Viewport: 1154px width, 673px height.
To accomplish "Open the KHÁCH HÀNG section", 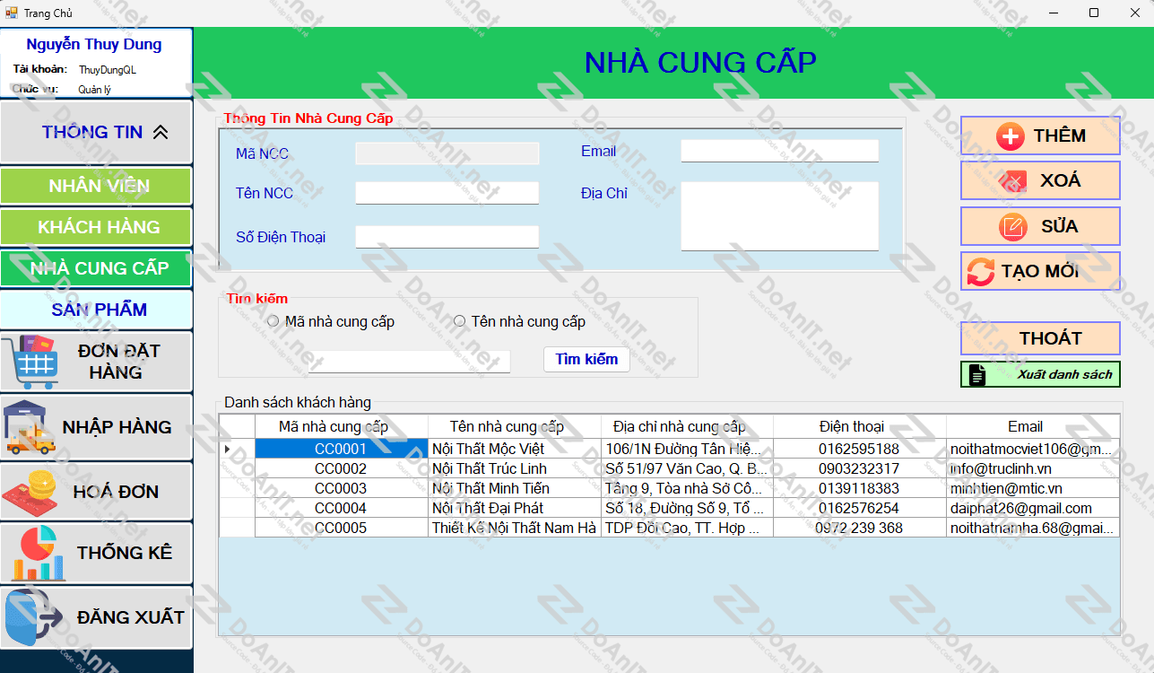I will tap(97, 227).
